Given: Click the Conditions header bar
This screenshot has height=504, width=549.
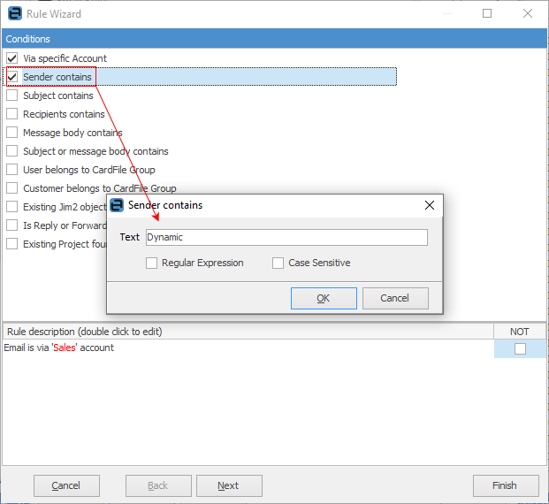Looking at the screenshot, I should tap(274, 39).
